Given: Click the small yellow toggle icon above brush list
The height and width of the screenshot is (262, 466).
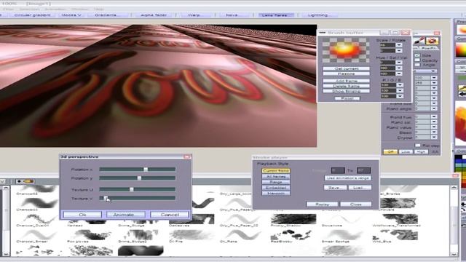Looking at the screenshot, I should click(28, 181).
